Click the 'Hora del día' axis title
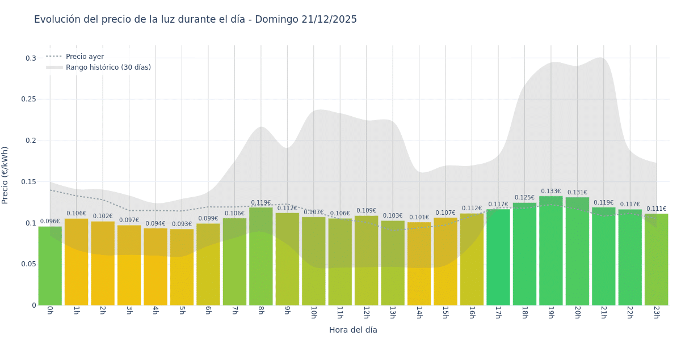 (x=353, y=330)
